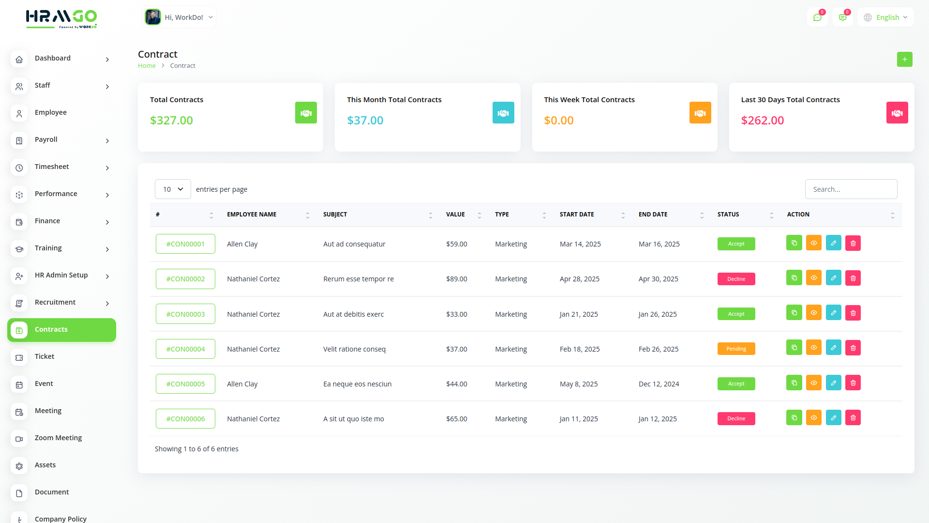Delete contract #CON00005 with the trash icon
Viewport: 929px width, 523px height.
click(853, 383)
